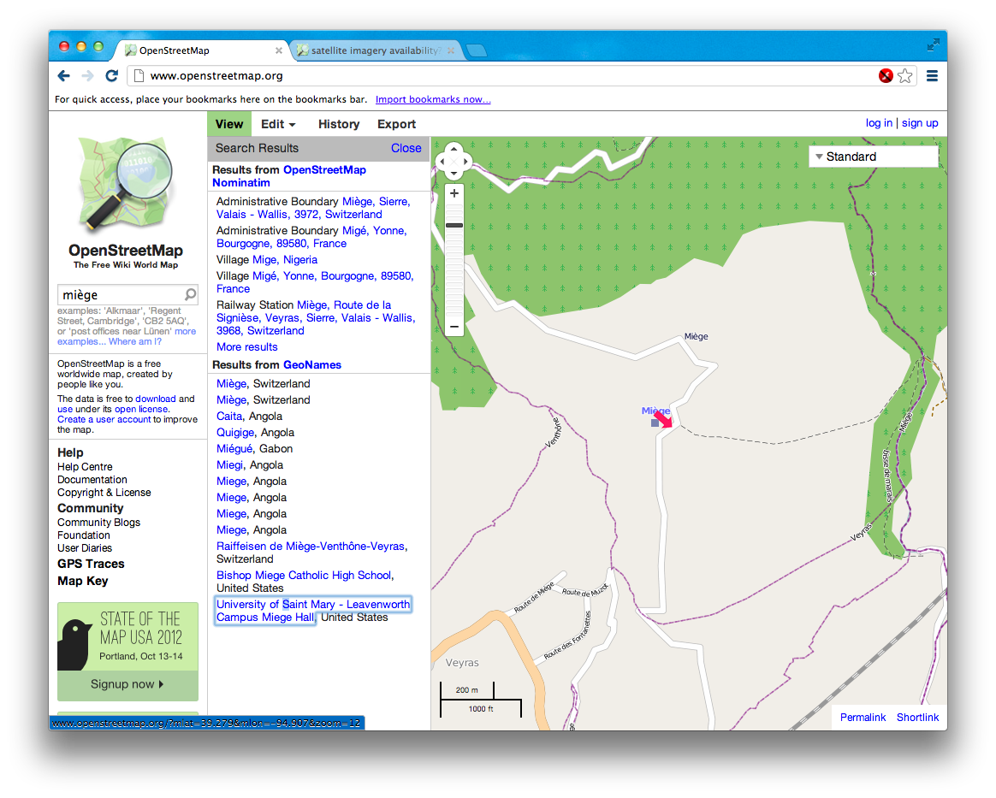Click the browser back arrow button
Screen dimensions: 996x798
[64, 76]
